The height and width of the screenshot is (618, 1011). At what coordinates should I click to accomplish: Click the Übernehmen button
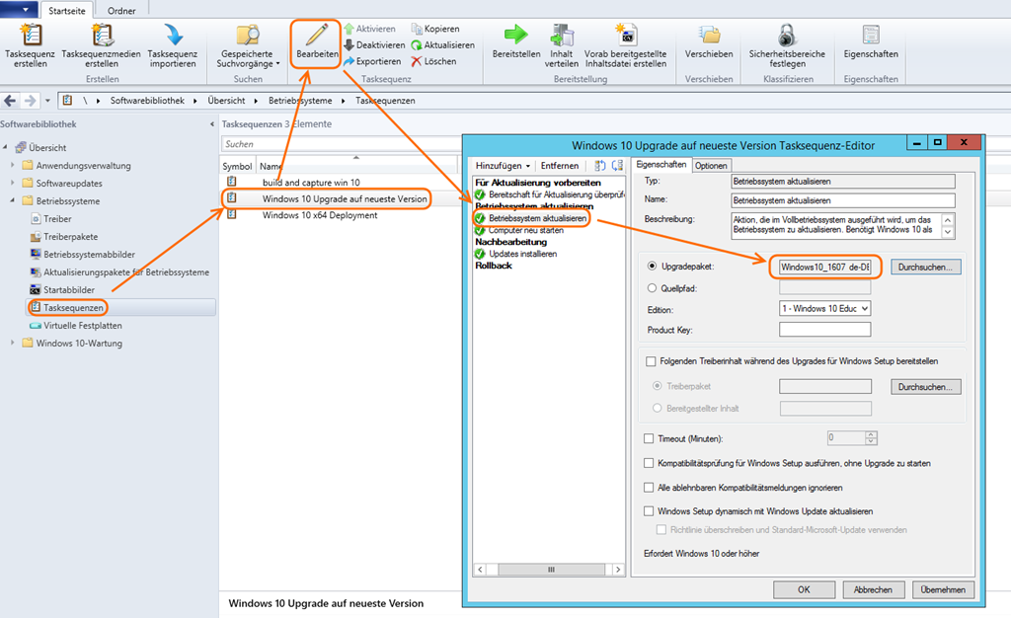pos(943,589)
